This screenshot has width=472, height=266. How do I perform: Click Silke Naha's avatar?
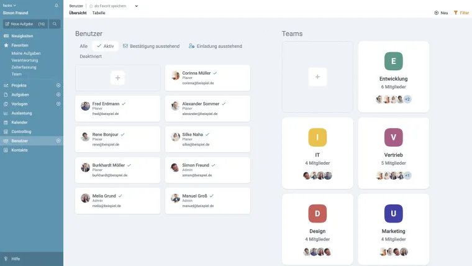(x=175, y=137)
